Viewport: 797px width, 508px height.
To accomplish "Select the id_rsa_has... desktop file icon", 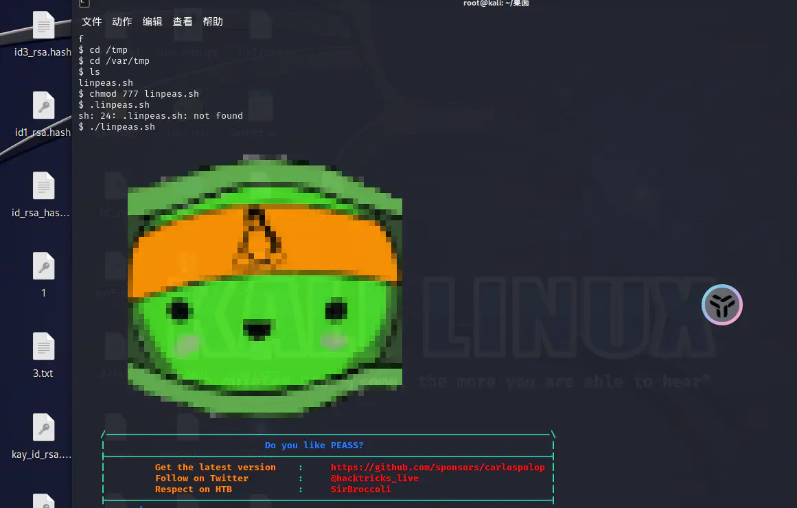I will [x=44, y=185].
